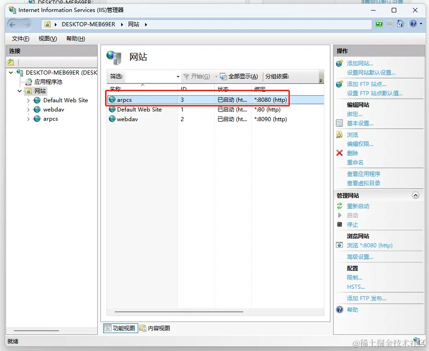Click the sites list horizontal scrollbar
The width and height of the screenshot is (429, 351).
point(179,311)
